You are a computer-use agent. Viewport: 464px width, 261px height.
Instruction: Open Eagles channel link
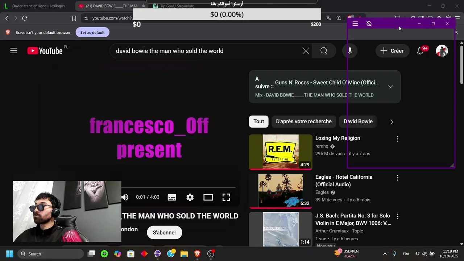[x=322, y=192]
